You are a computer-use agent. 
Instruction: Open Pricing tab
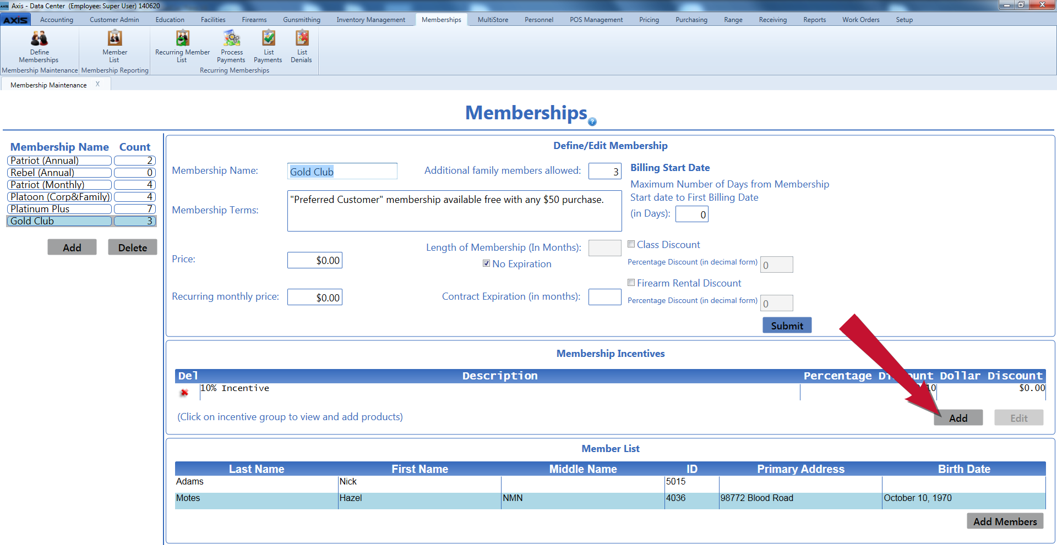pyautogui.click(x=649, y=20)
